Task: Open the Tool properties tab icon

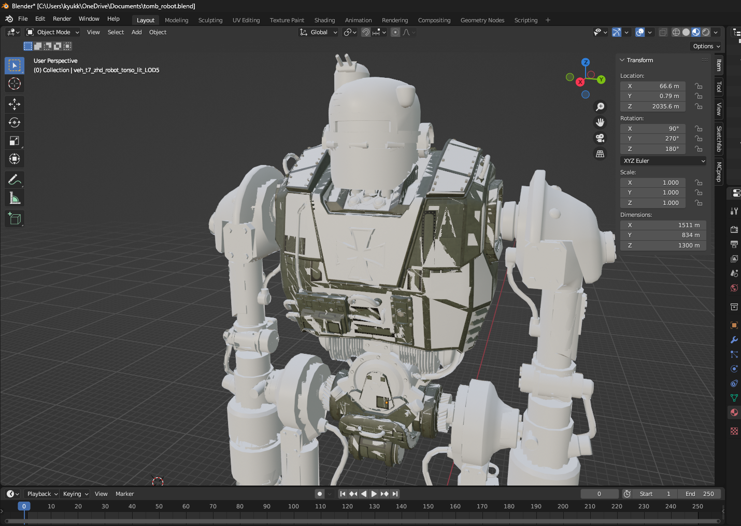Action: pos(734,211)
